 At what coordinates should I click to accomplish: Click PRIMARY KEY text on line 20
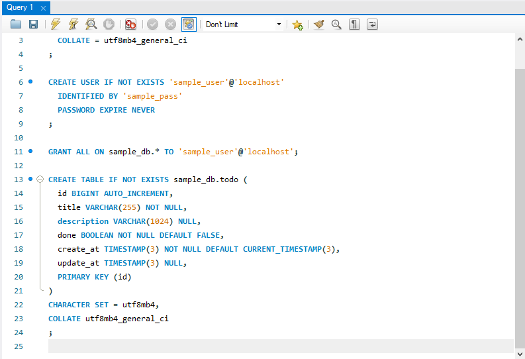point(83,277)
